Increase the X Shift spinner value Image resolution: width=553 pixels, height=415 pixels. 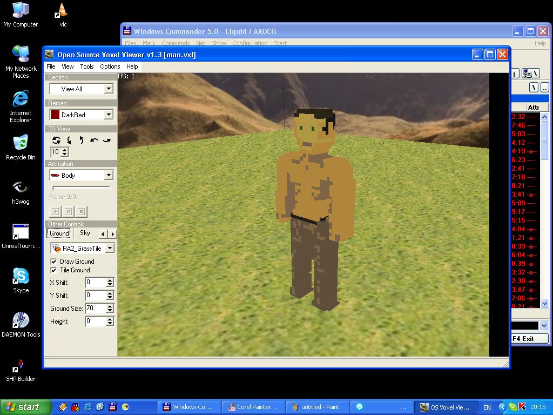110,280
